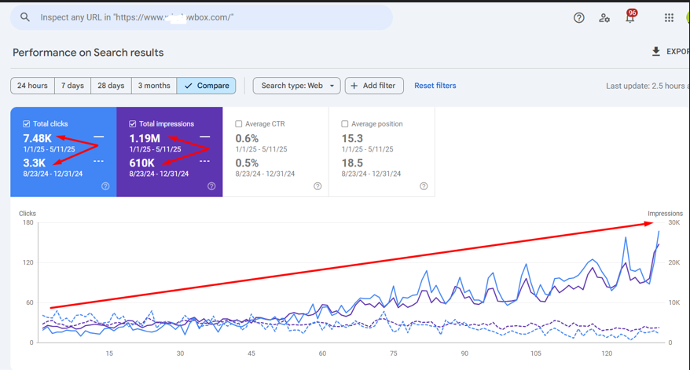Uncheck the Total clicks checkbox

click(x=27, y=124)
